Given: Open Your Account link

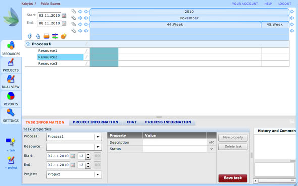Looking at the screenshot, I should click(x=245, y=4).
